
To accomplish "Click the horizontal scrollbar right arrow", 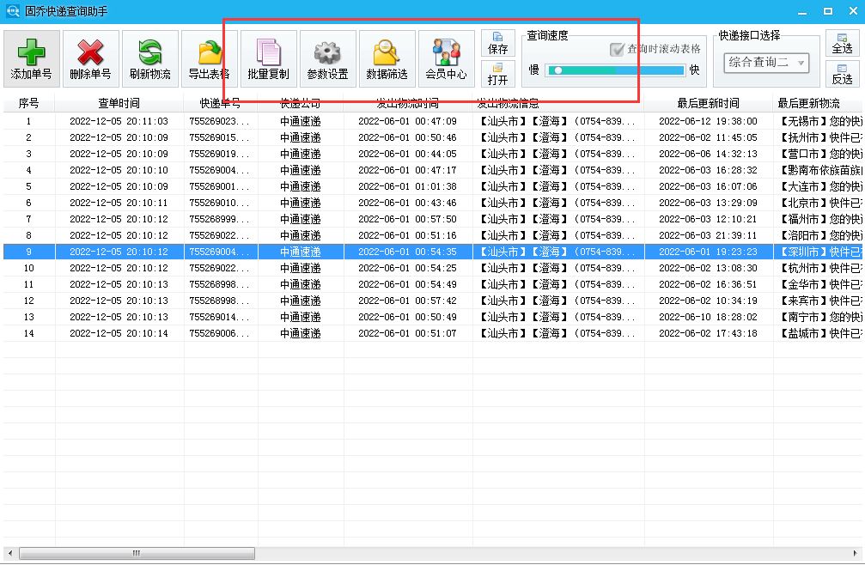I will 856,554.
